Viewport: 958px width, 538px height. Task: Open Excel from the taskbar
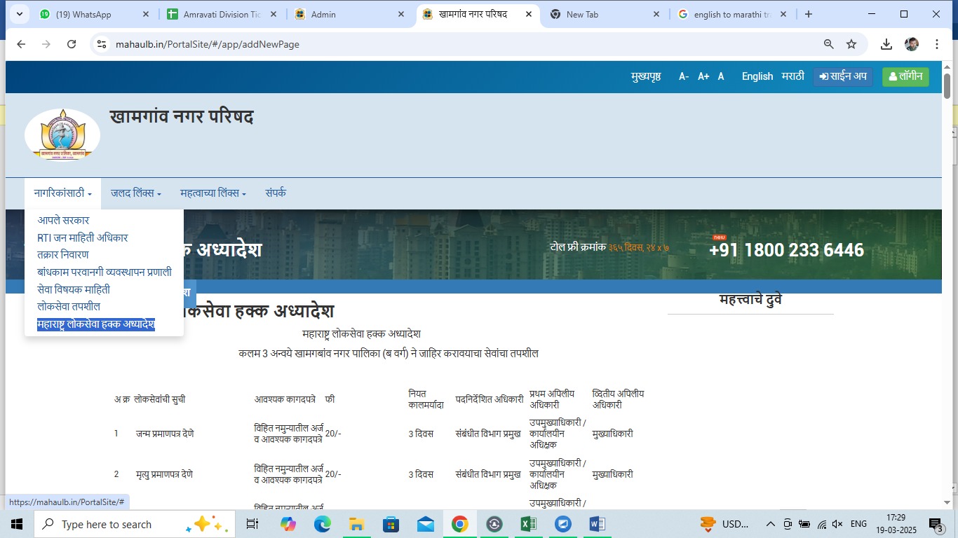point(528,524)
